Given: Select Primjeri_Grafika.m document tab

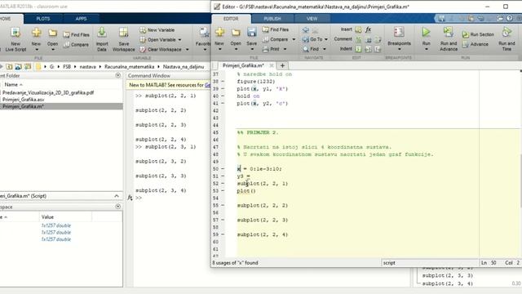Looking at the screenshot, I should pos(243,65).
